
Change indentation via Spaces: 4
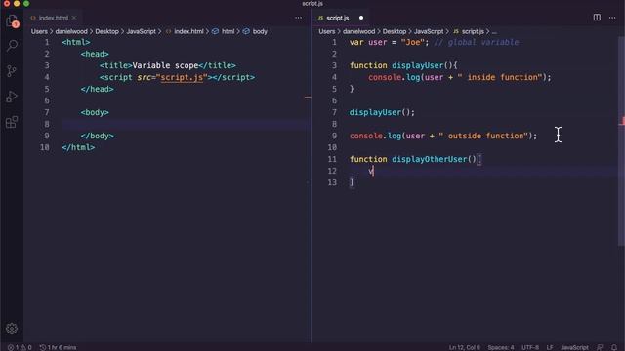point(501,347)
